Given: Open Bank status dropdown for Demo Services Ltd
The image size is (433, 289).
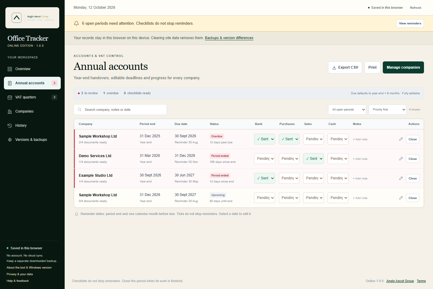Looking at the screenshot, I should (265, 159).
